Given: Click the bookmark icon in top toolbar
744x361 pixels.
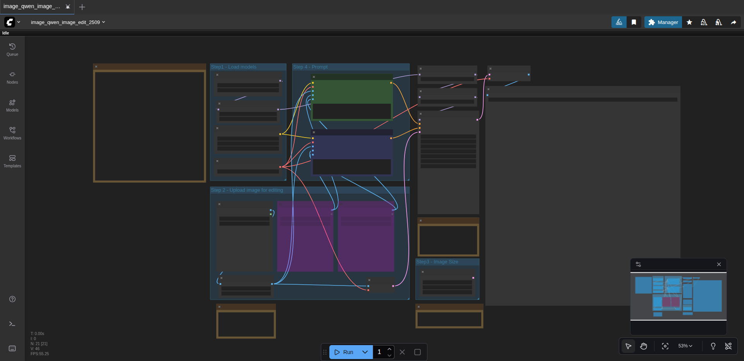Looking at the screenshot, I should coord(634,22).
